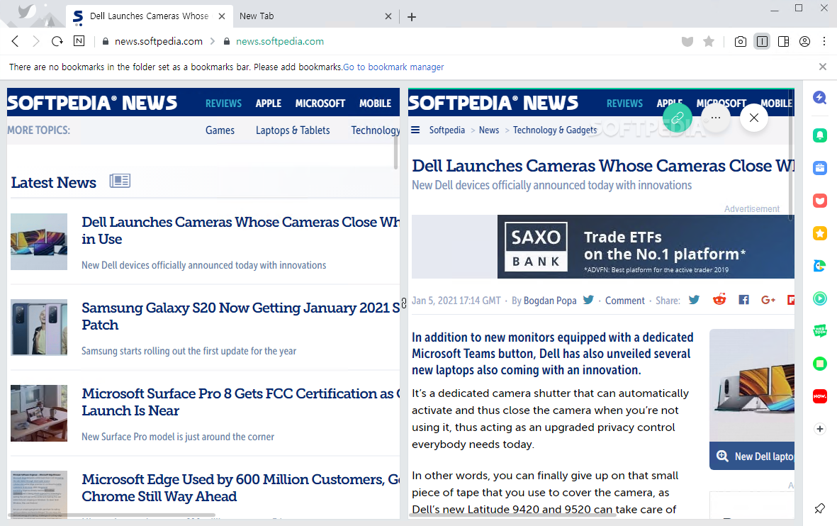Click the right pane horizontal scrollbar

tap(512, 515)
